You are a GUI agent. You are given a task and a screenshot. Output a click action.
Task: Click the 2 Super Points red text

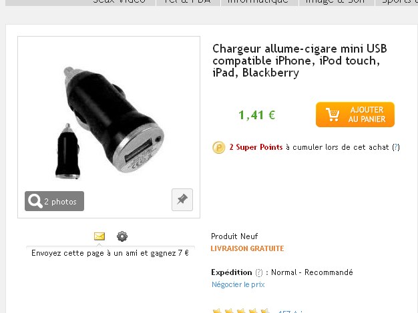tap(256, 147)
